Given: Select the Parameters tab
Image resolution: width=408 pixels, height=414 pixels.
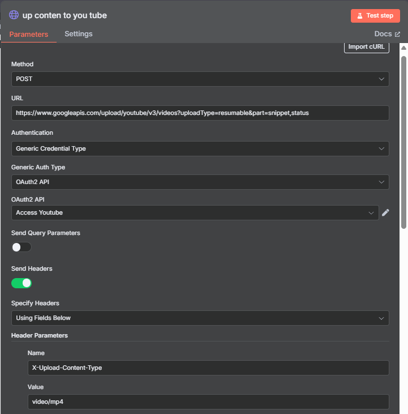Looking at the screenshot, I should tap(29, 35).
